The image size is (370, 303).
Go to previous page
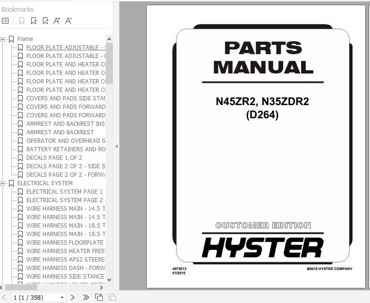pos(4,298)
